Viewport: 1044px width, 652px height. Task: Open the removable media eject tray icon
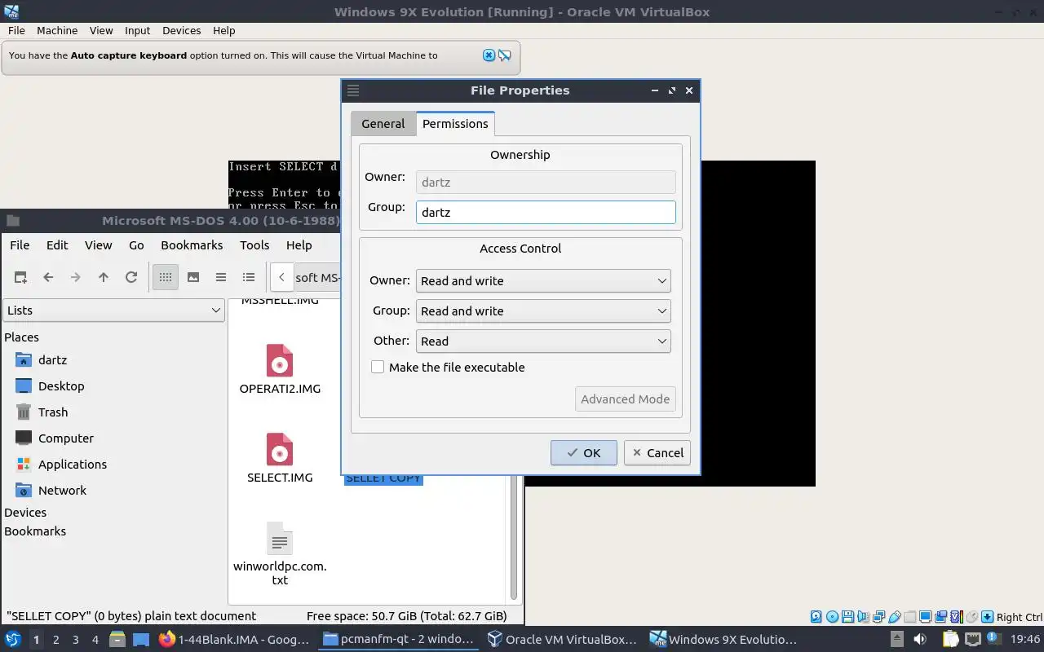[x=896, y=639]
